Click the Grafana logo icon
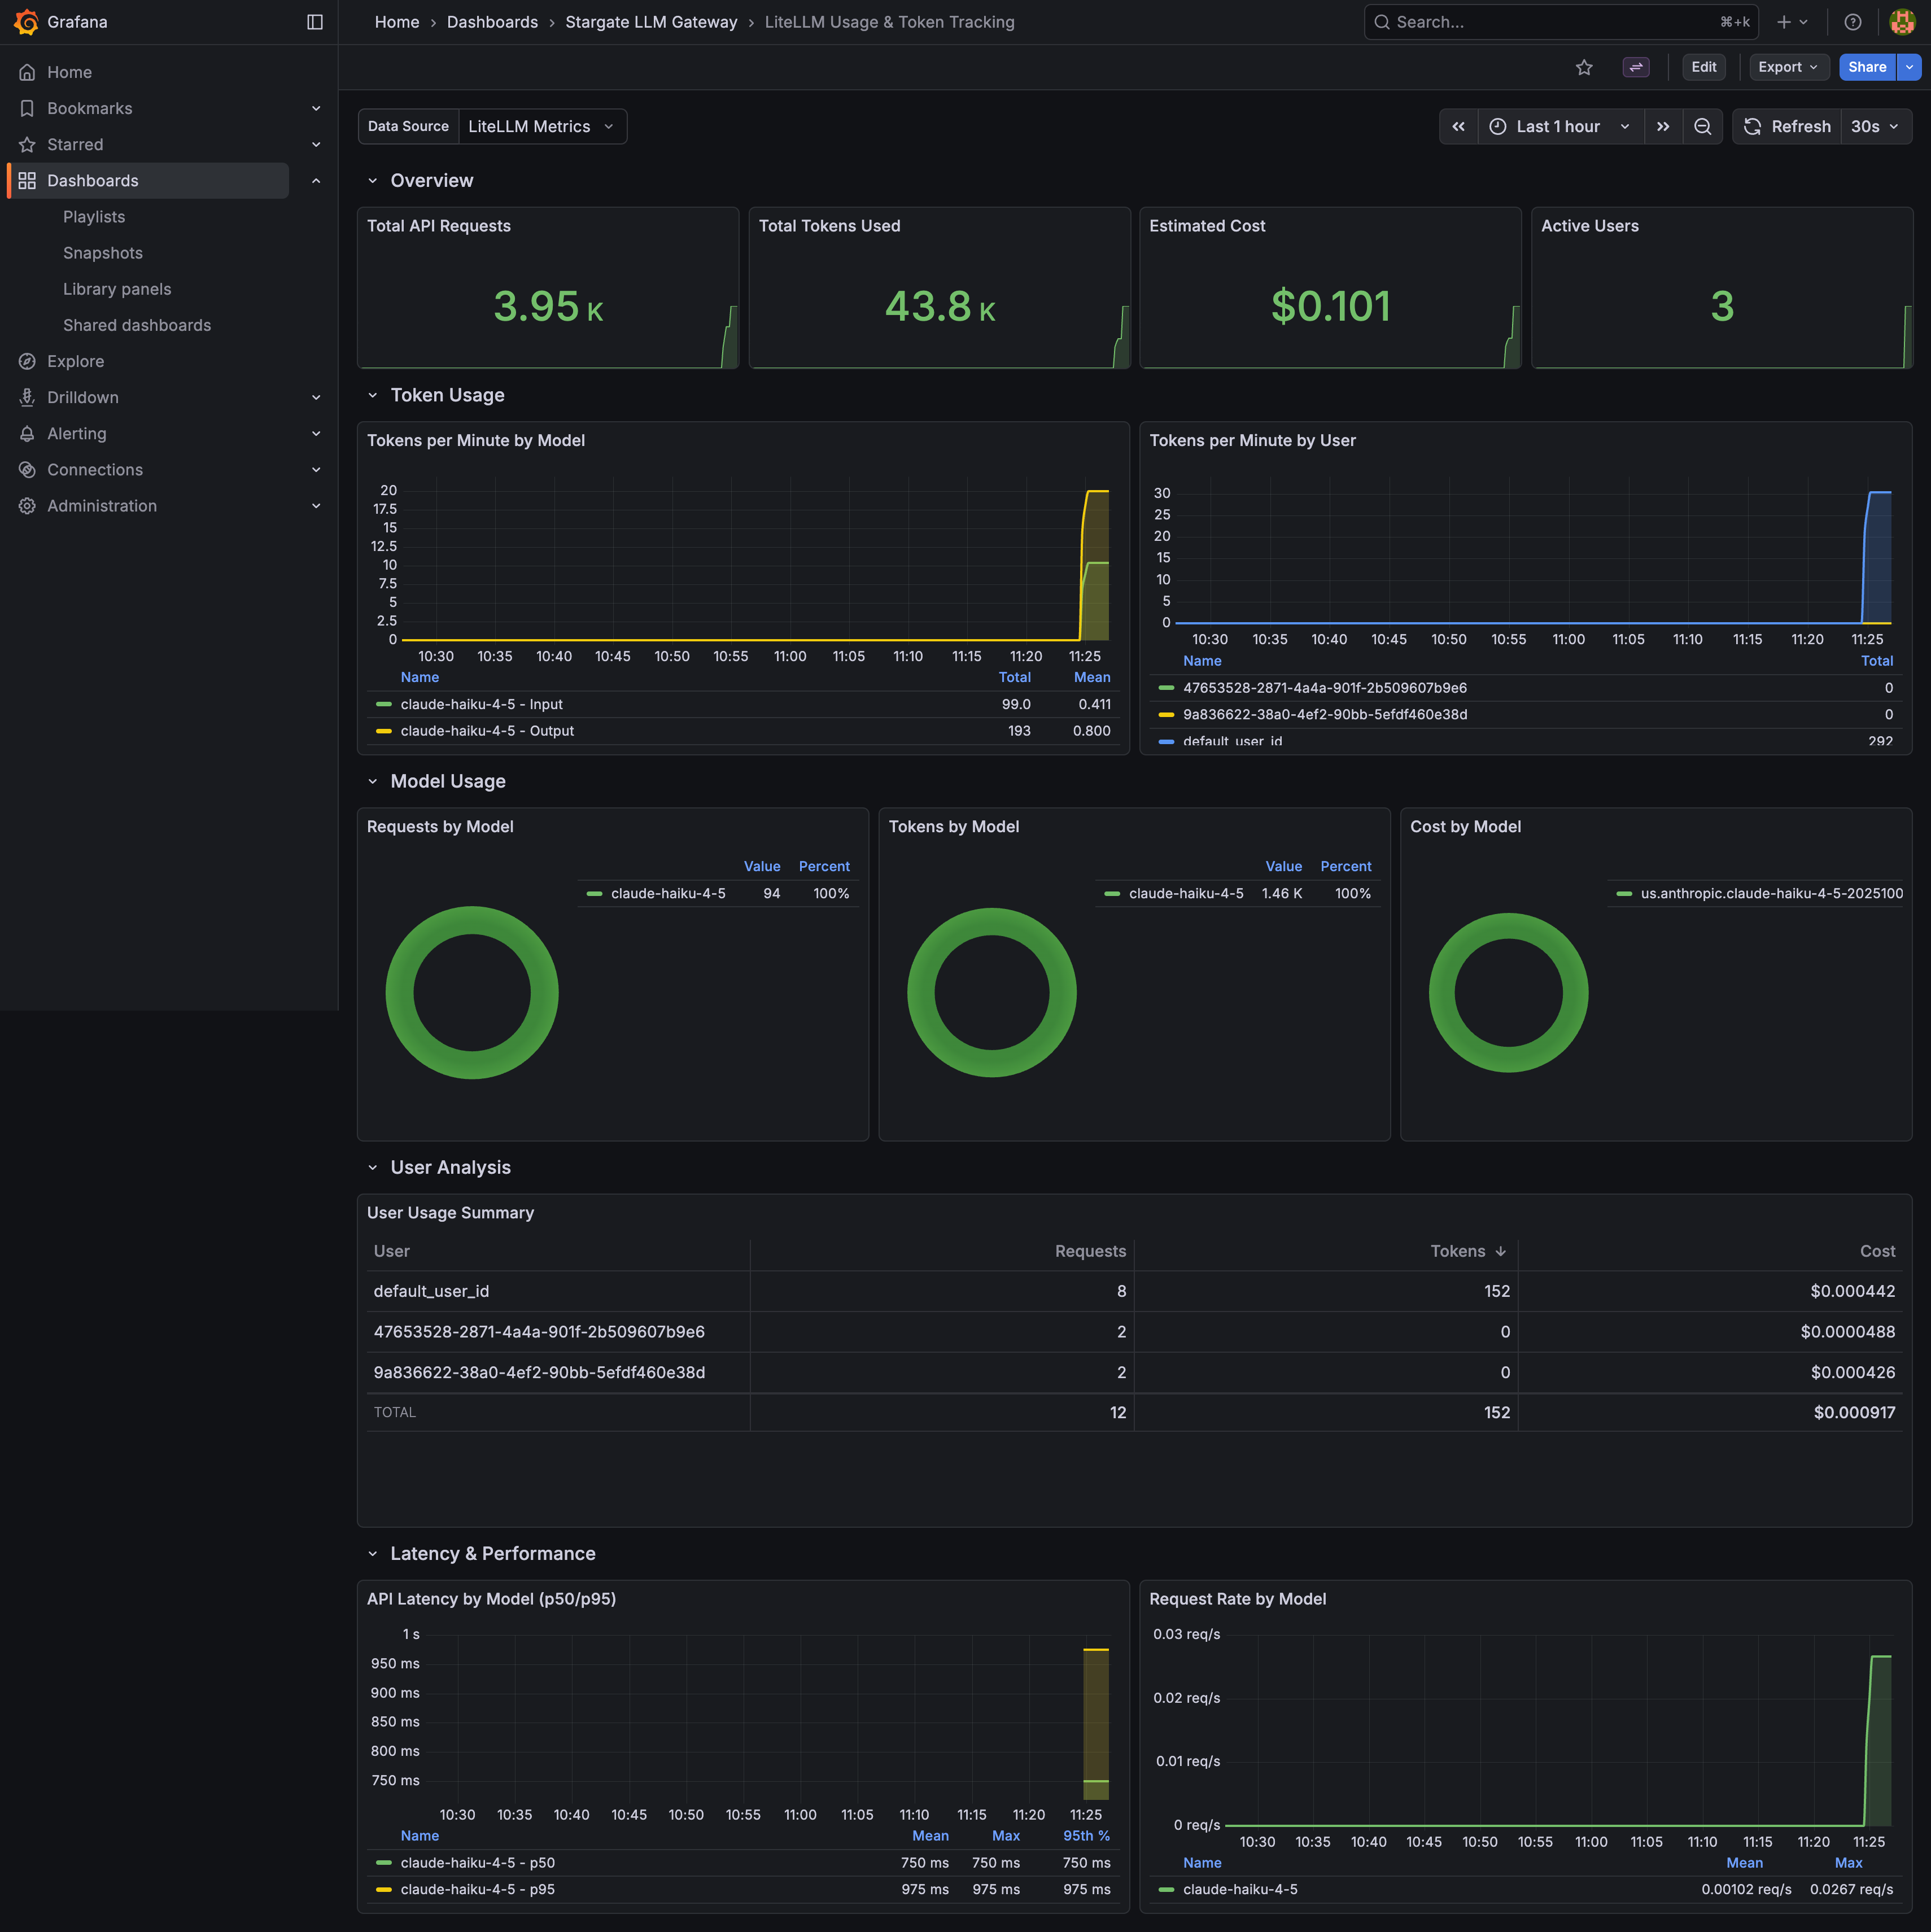The image size is (1931, 1932). pyautogui.click(x=27, y=22)
